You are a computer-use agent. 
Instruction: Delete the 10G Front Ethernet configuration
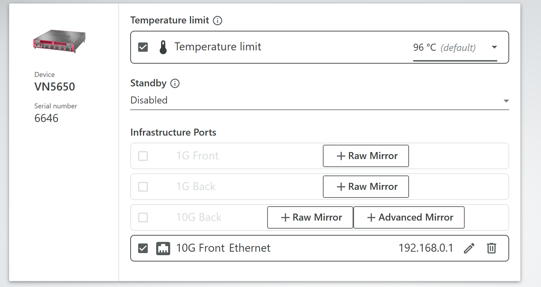[492, 248]
